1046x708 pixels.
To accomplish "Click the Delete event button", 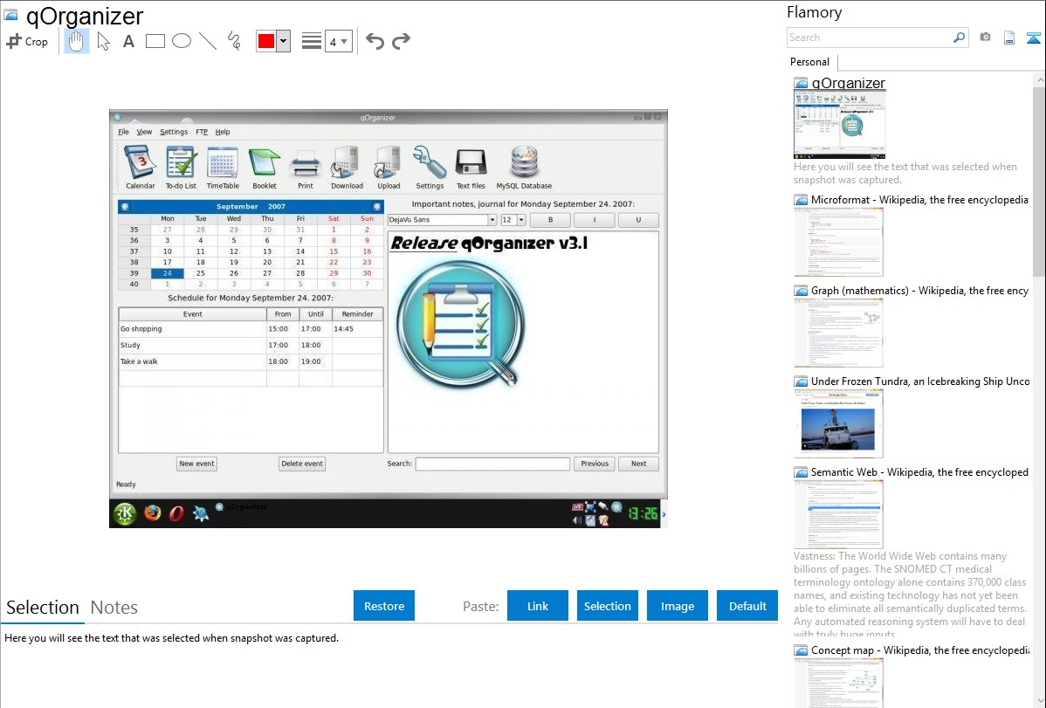I will (302, 464).
